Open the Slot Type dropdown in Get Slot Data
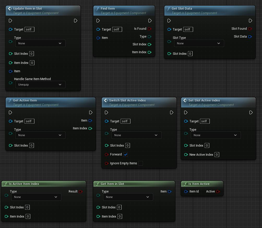The height and width of the screenshot is (228, 262). [x=199, y=43]
